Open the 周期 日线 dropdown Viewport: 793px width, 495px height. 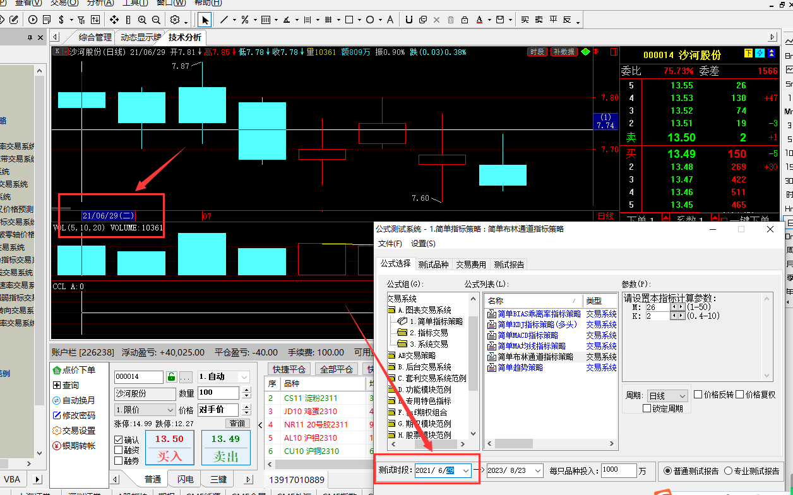tap(667, 395)
